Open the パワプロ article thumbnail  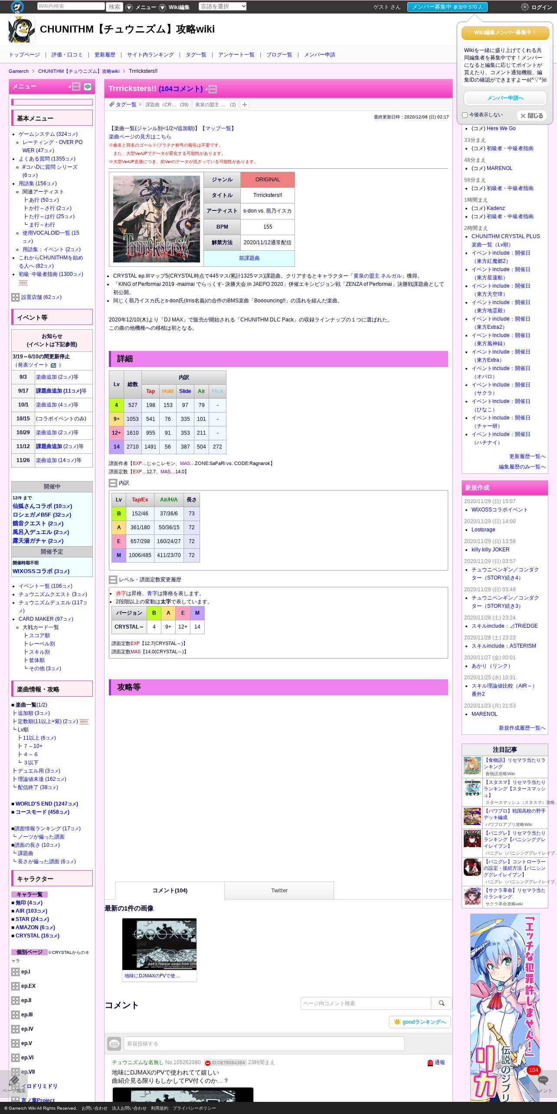pyautogui.click(x=472, y=816)
